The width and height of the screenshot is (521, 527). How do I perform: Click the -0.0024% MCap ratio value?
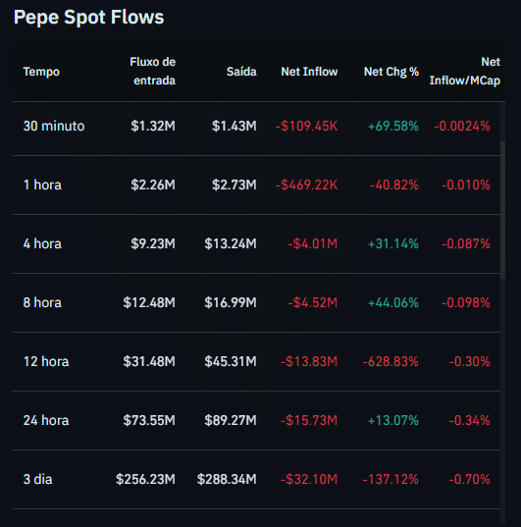462,126
